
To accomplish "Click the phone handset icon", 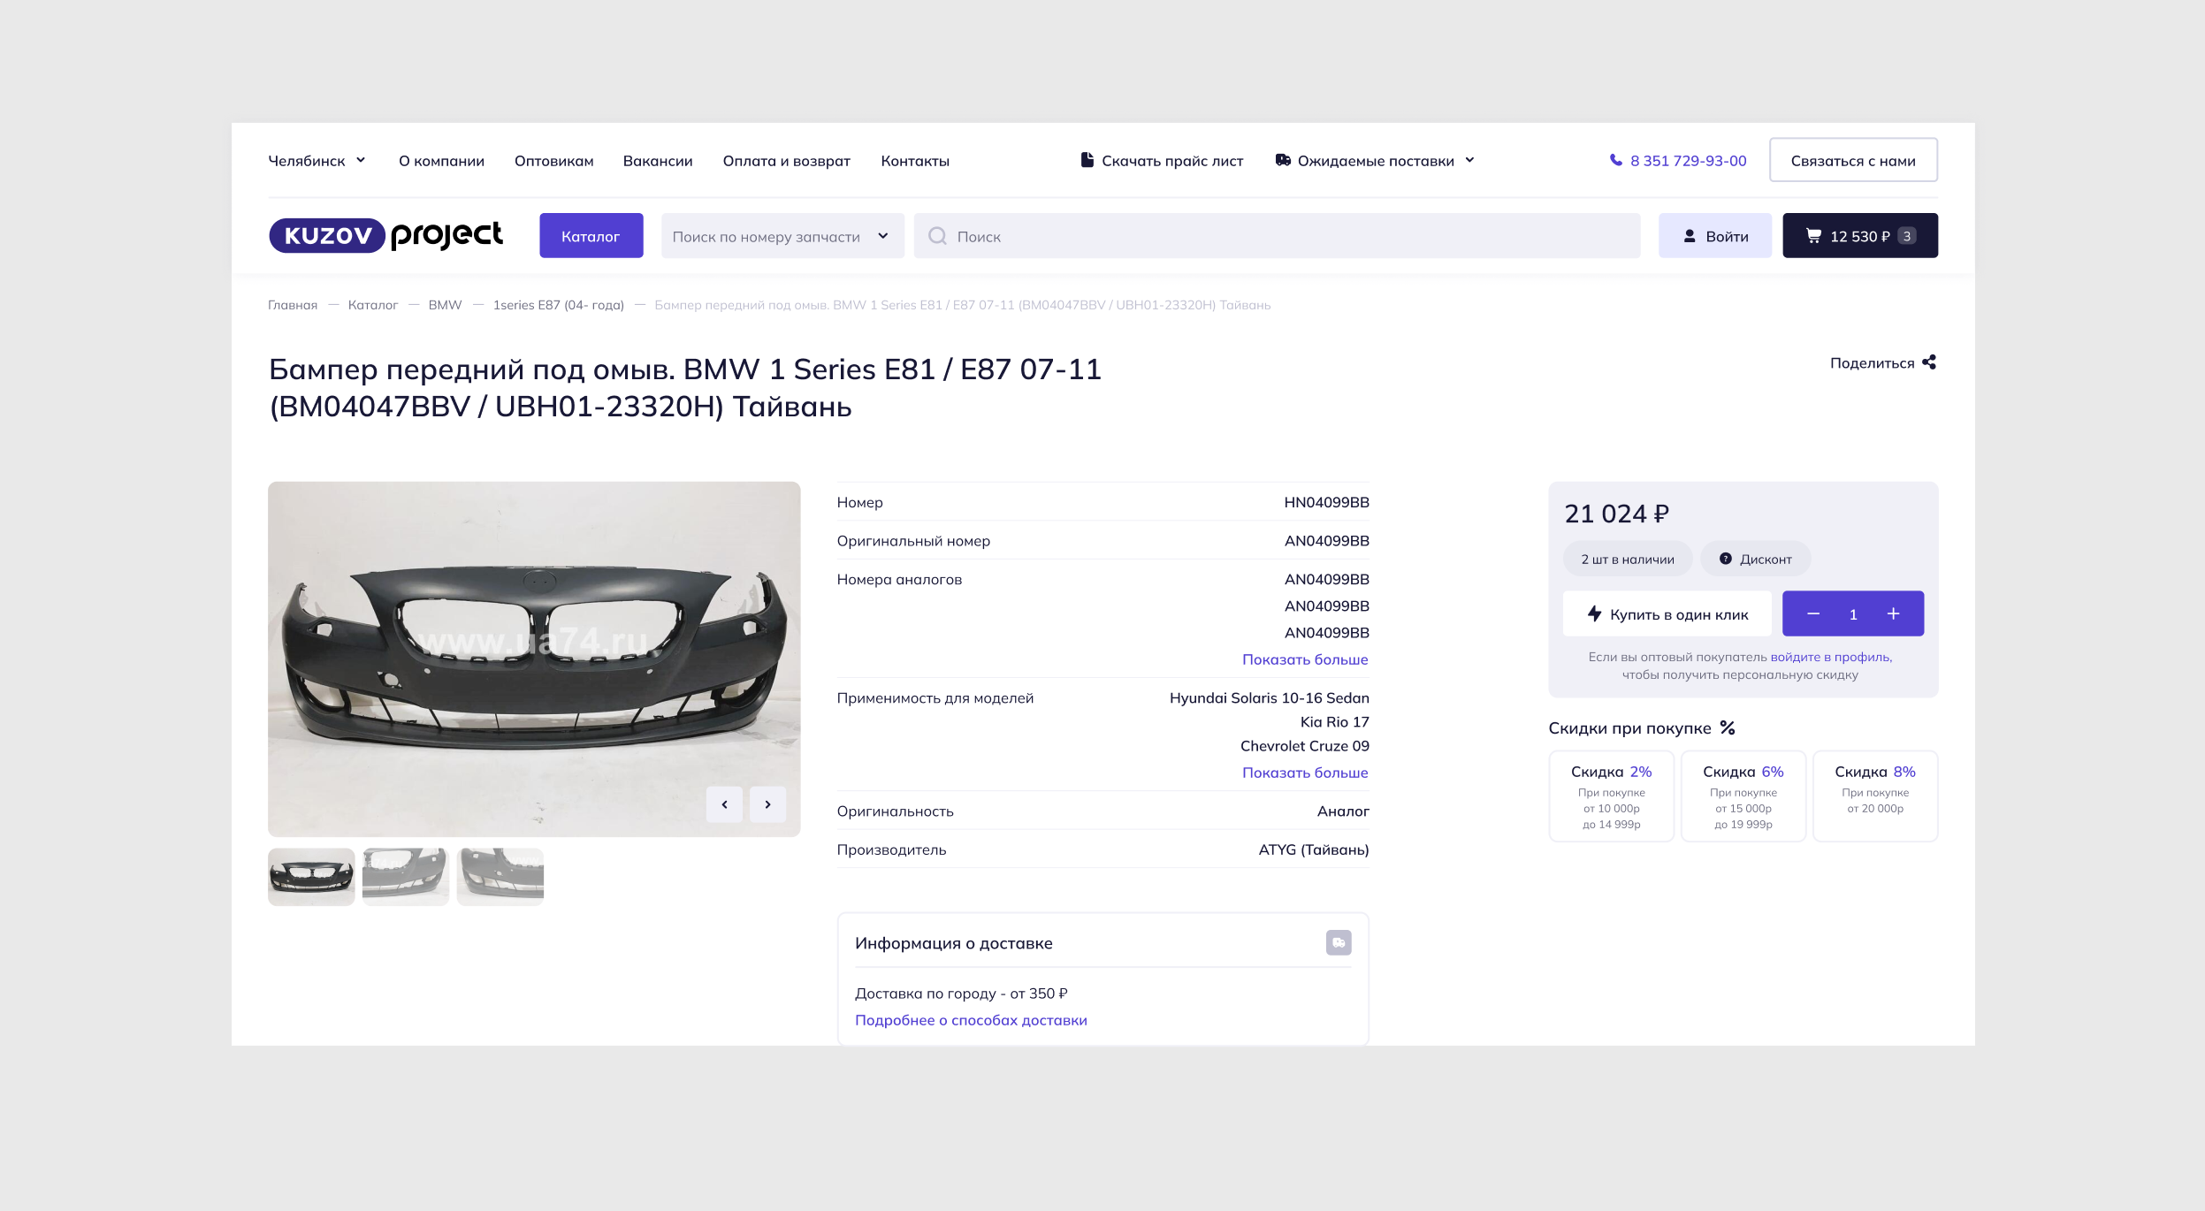I will 1616,160.
